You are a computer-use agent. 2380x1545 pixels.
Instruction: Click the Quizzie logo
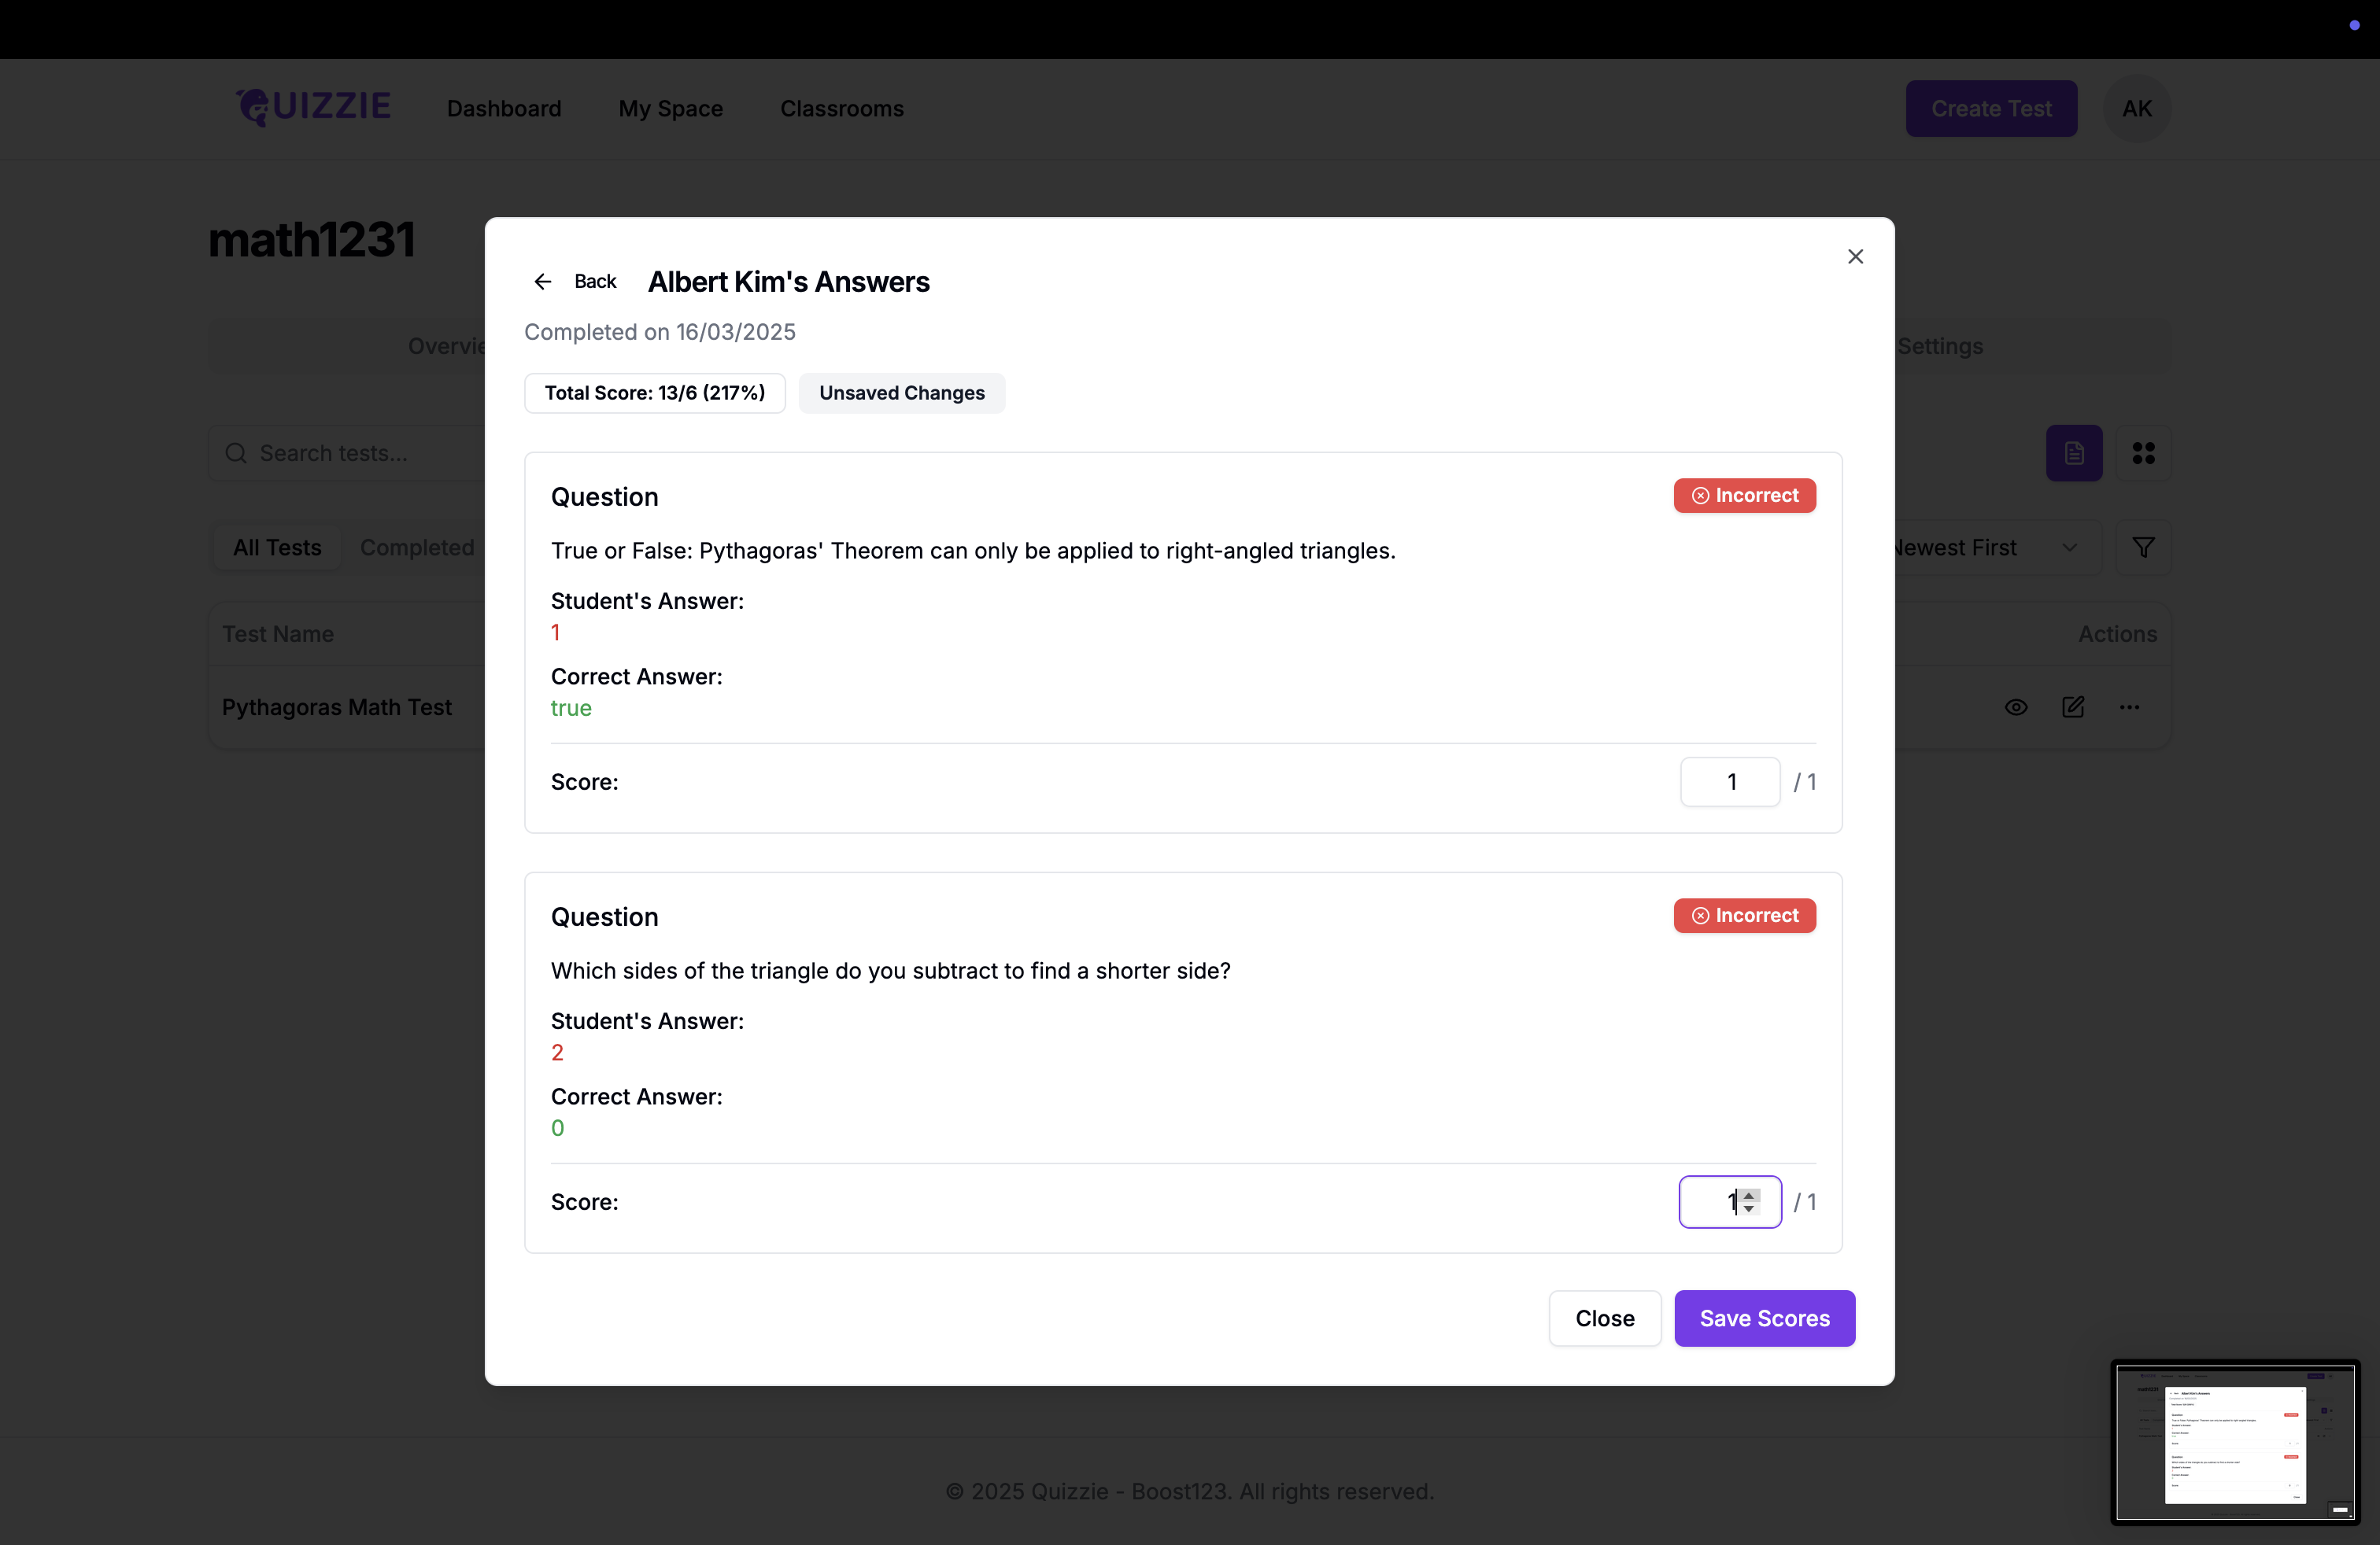(314, 108)
